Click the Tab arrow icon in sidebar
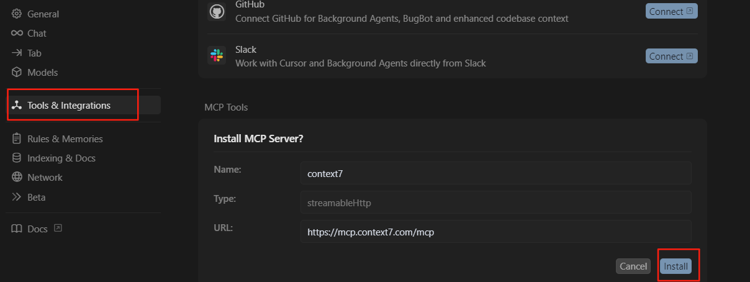750x282 pixels. pyautogui.click(x=17, y=53)
